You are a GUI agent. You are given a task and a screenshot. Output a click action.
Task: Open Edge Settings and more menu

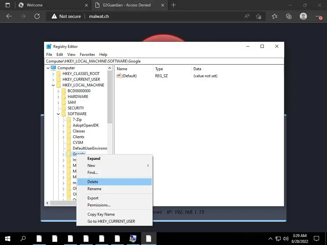click(318, 16)
